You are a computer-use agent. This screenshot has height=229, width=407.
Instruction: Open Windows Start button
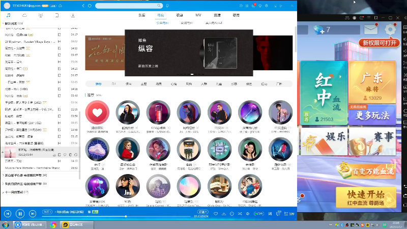coord(6,224)
